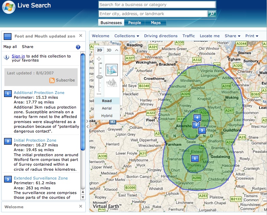This screenshot has width=267, height=215.
Task: Click map pushpin number 3 on map
Action: pos(202,130)
